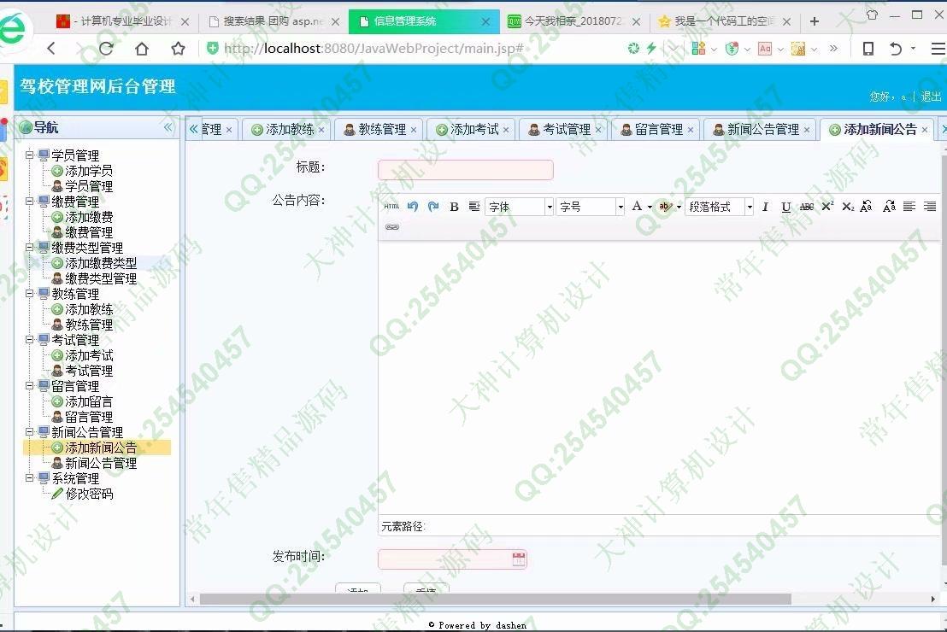The image size is (947, 632).
Task: Close the 添加新闻公告 tab
Action: (x=925, y=130)
